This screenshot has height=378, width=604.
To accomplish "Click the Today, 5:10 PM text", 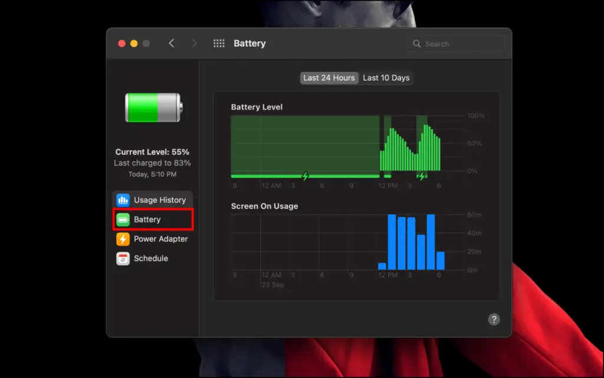I will pos(153,175).
